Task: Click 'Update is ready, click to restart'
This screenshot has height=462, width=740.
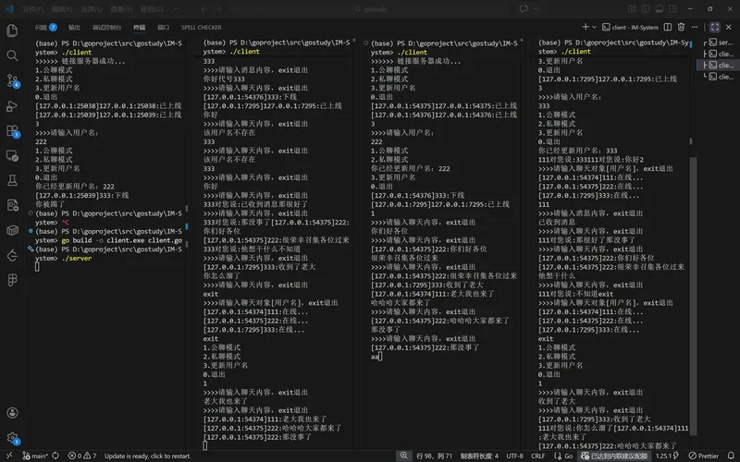Action: 148,456
